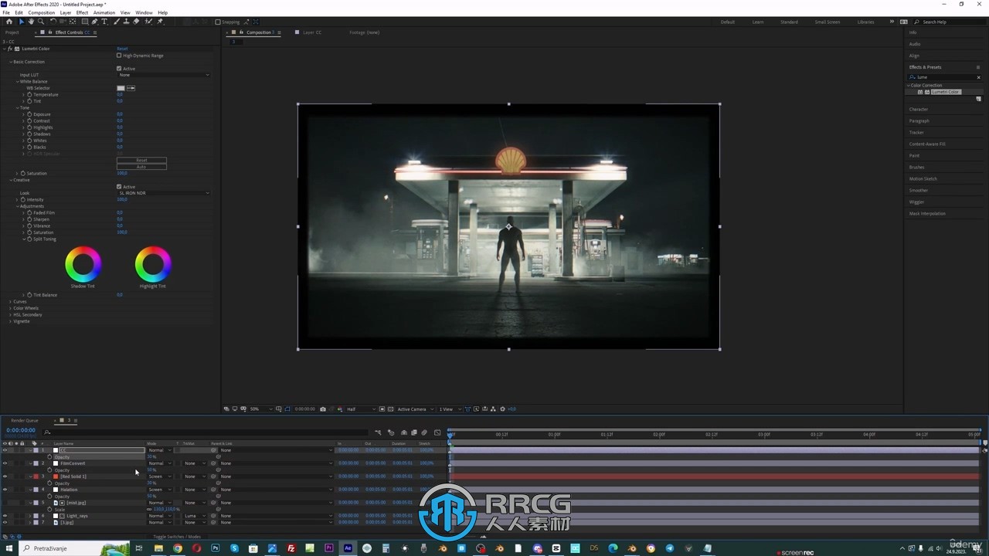The image size is (989, 556).
Task: Expand the Curves section
Action: pyautogui.click(x=10, y=302)
